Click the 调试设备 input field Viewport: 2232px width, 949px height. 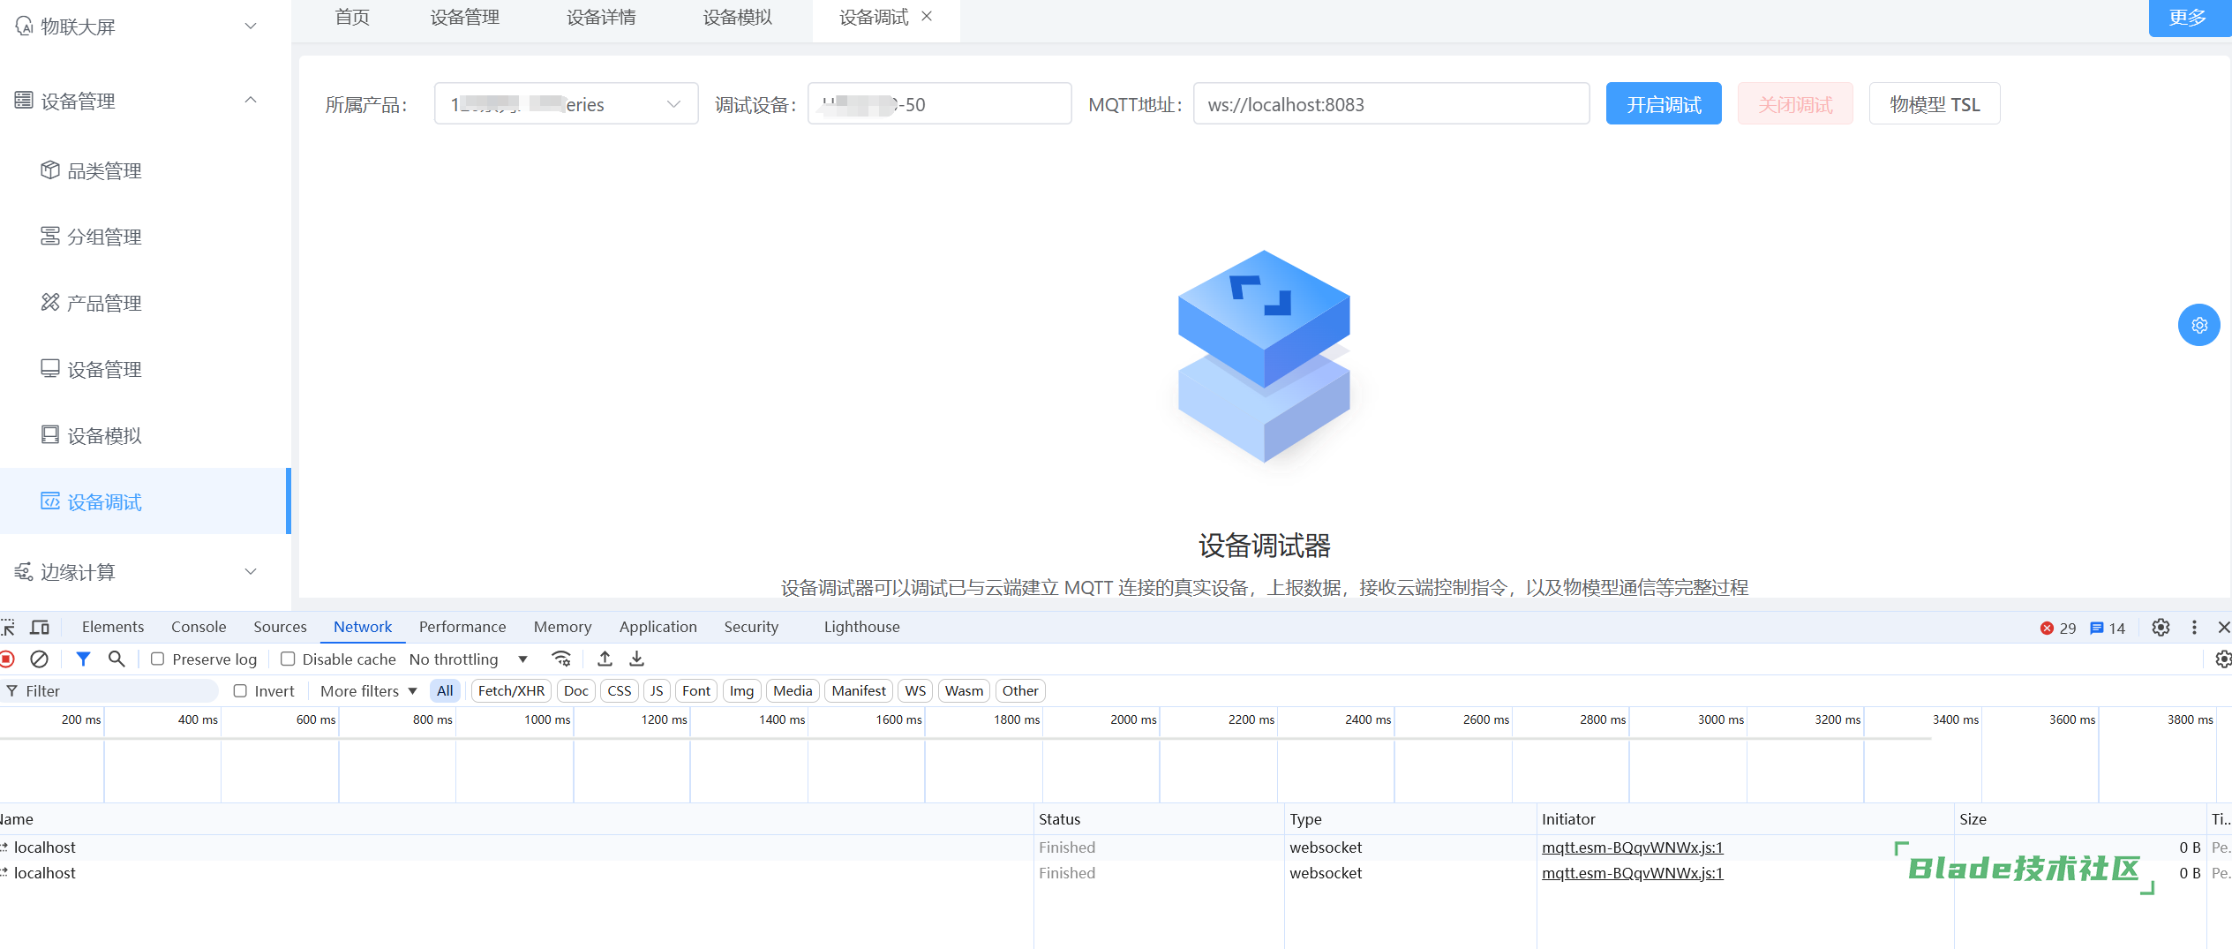pos(939,104)
